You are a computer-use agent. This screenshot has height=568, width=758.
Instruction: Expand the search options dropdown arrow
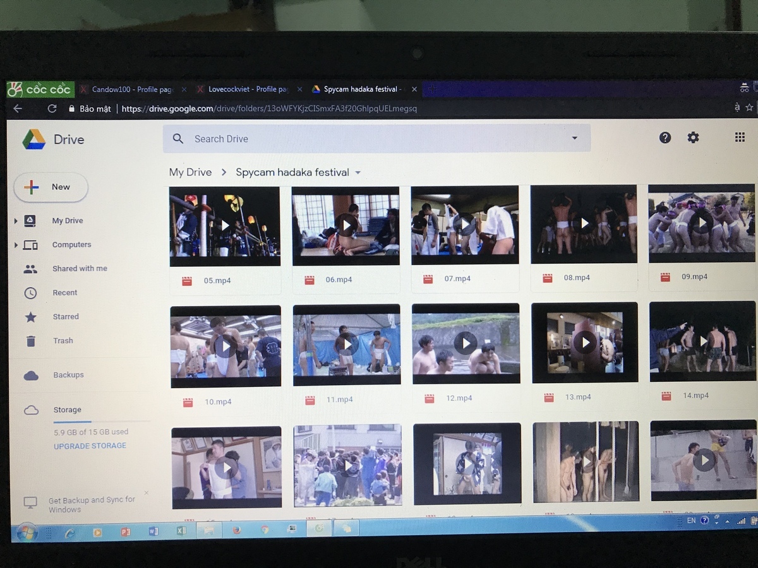pos(574,138)
